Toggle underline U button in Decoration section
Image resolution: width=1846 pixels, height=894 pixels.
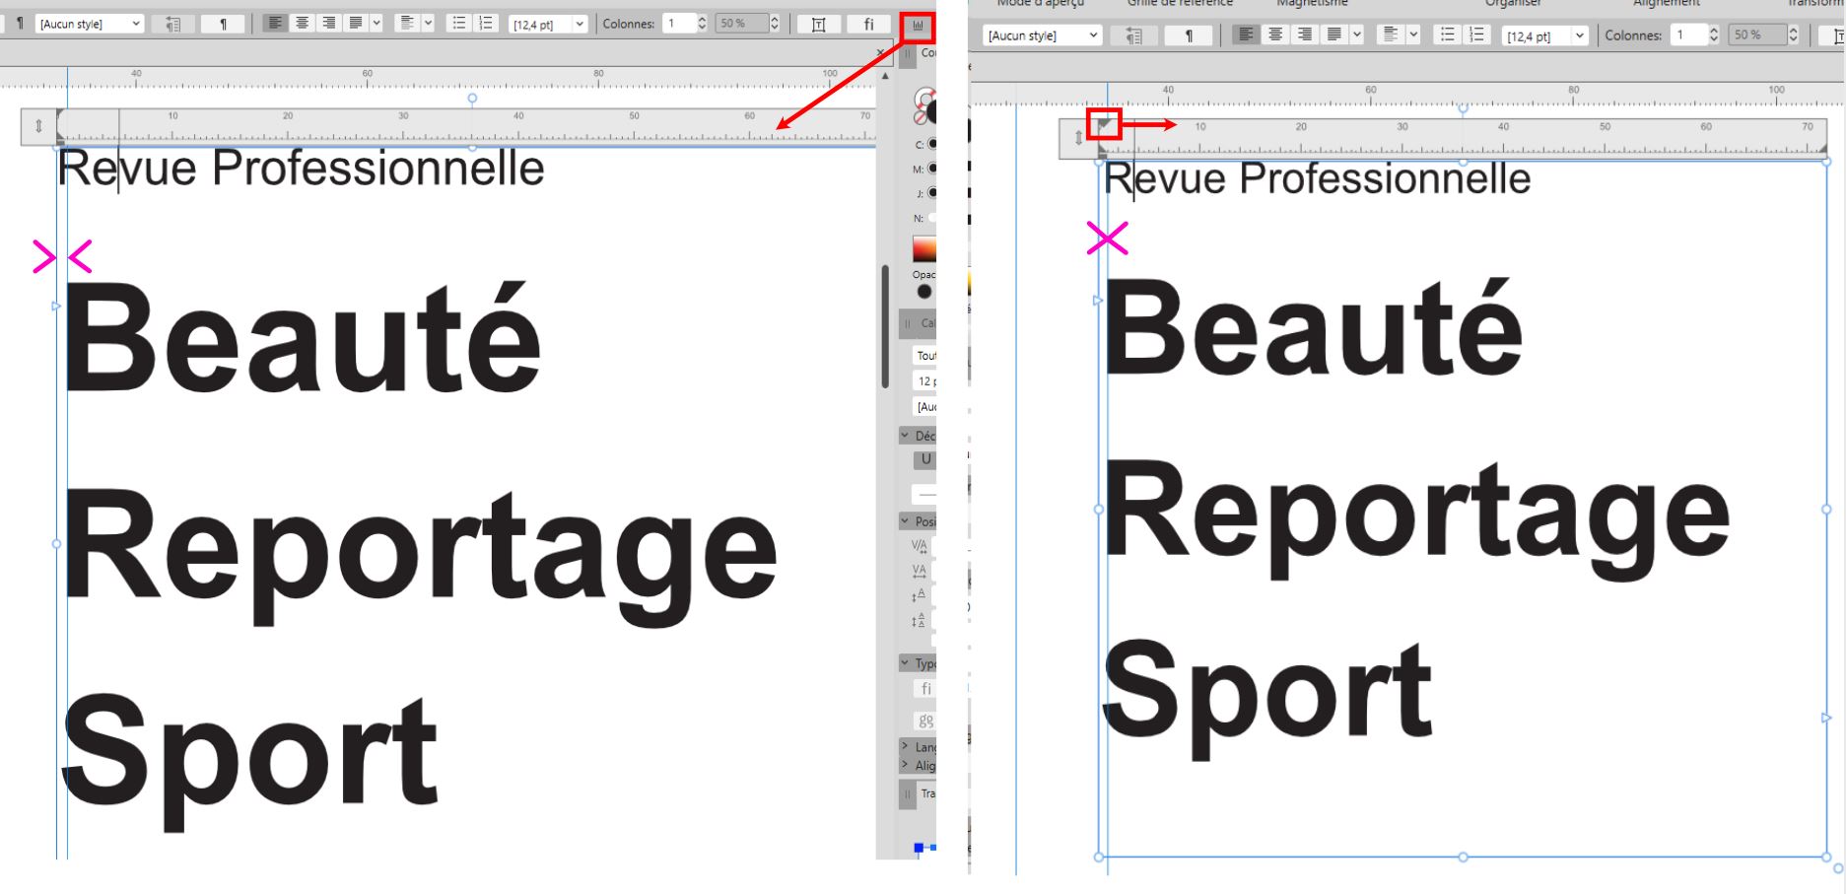pos(924,459)
